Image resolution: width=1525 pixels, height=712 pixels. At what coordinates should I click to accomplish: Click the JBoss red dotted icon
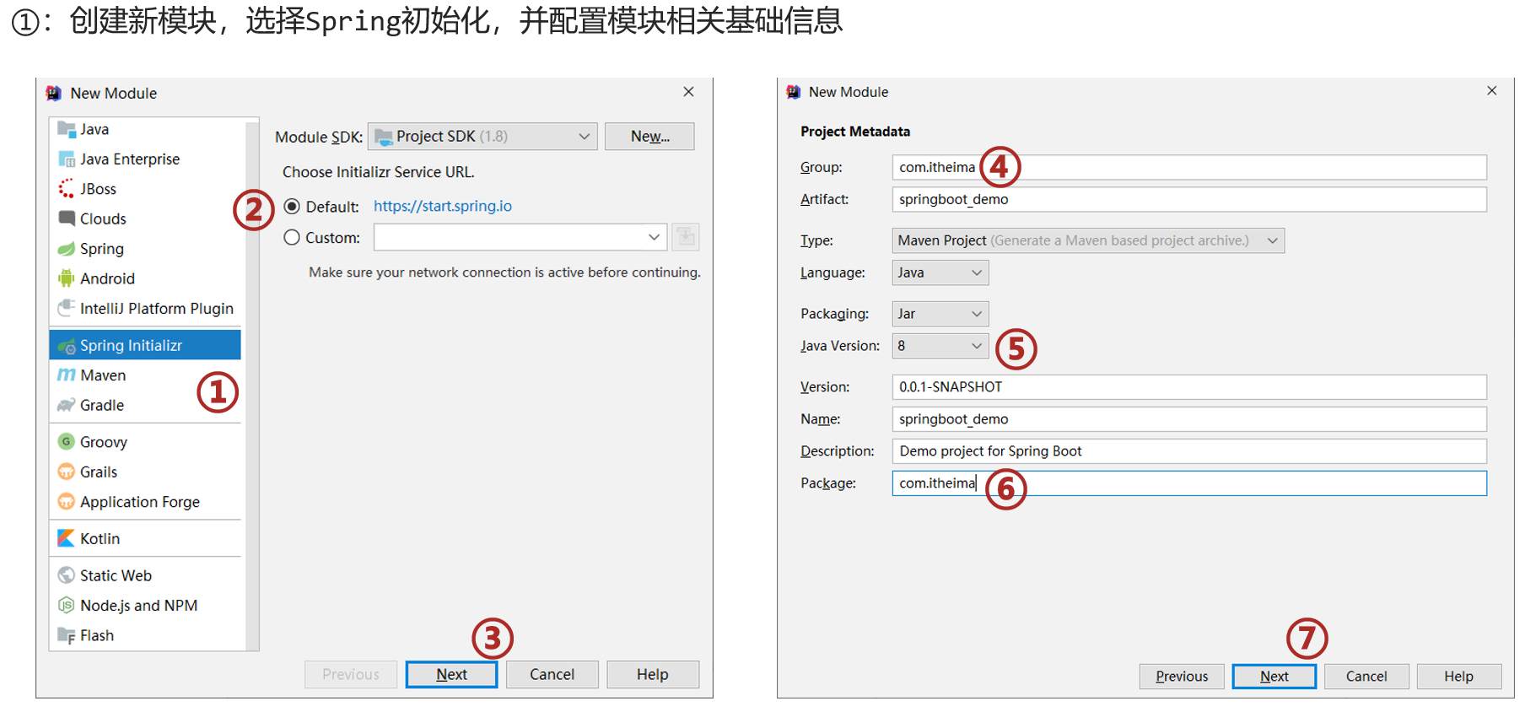pyautogui.click(x=66, y=189)
